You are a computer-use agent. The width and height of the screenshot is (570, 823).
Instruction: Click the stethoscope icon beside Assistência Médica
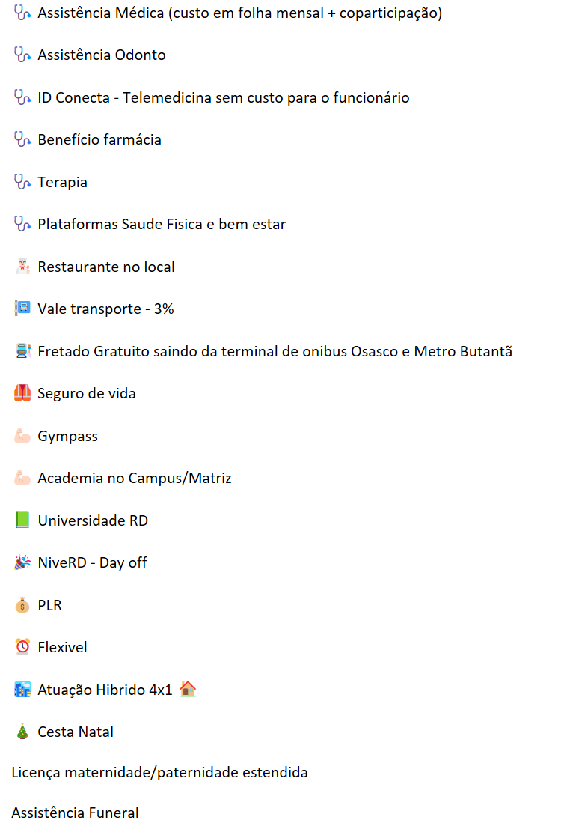pyautogui.click(x=22, y=13)
